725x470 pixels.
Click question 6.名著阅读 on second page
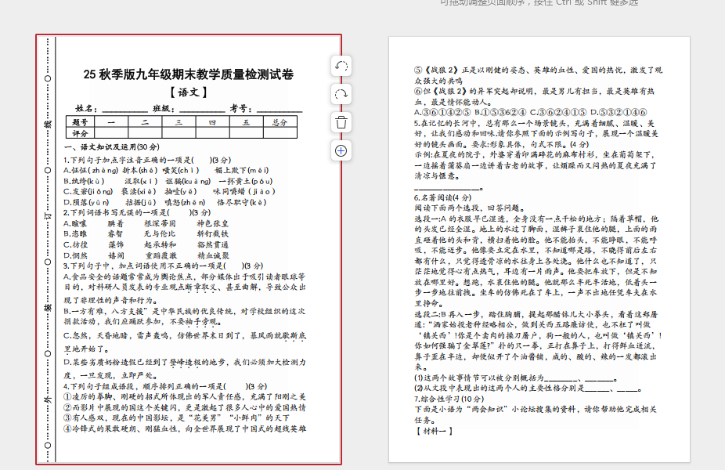443,198
